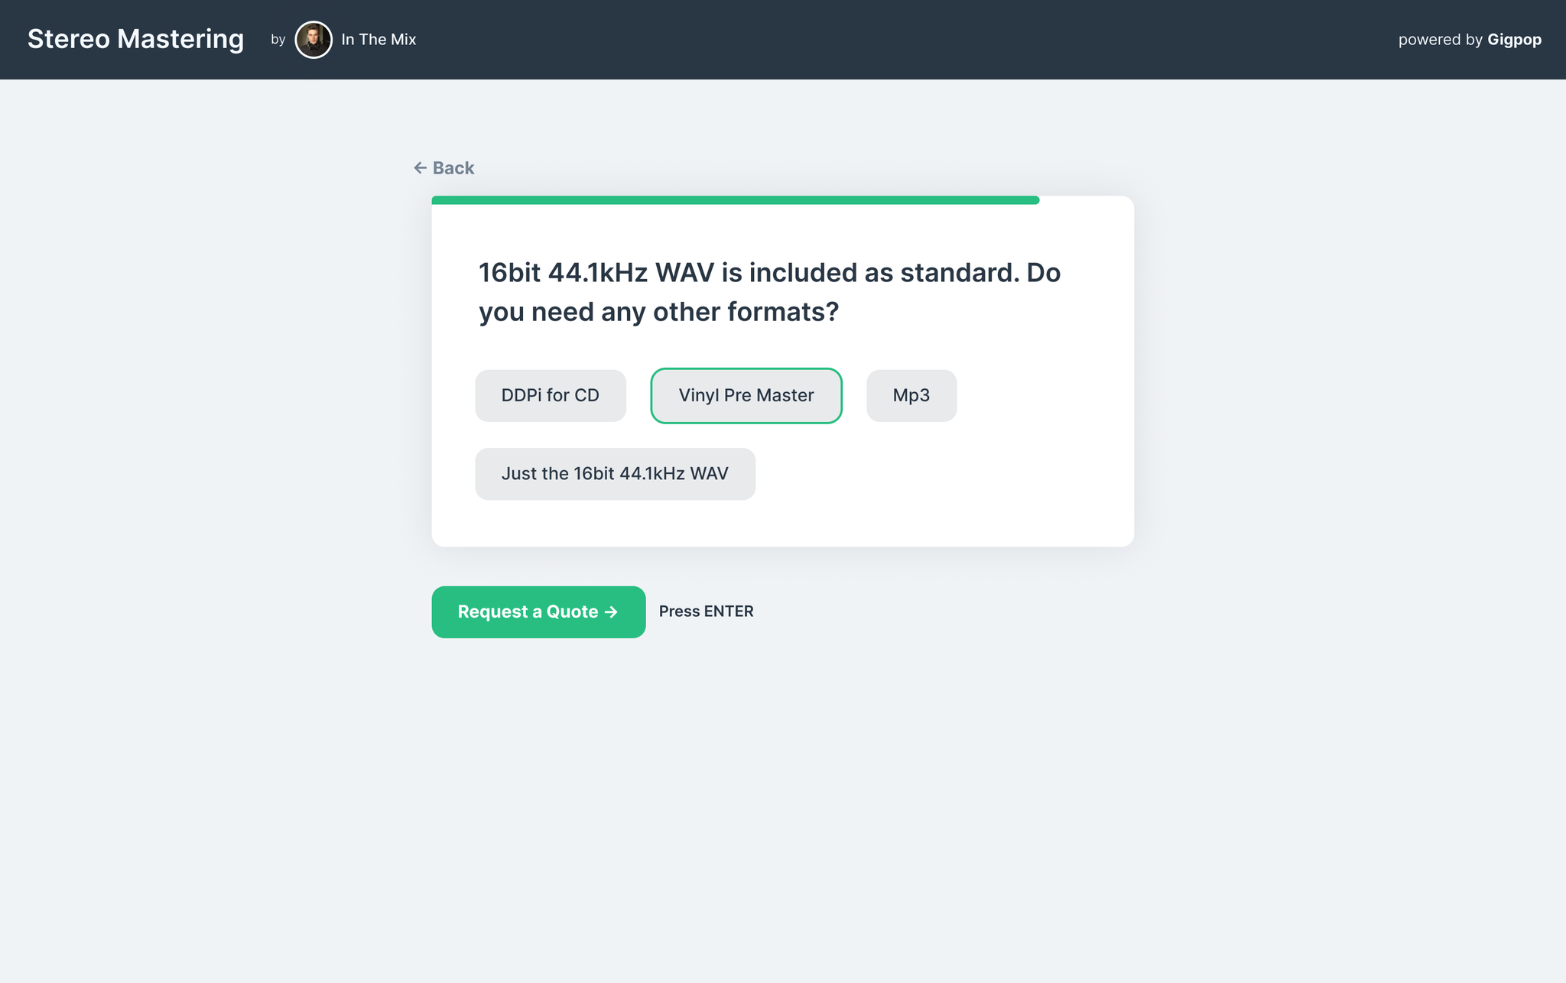Click the In The Mix profile avatar
The width and height of the screenshot is (1566, 983).
click(314, 40)
